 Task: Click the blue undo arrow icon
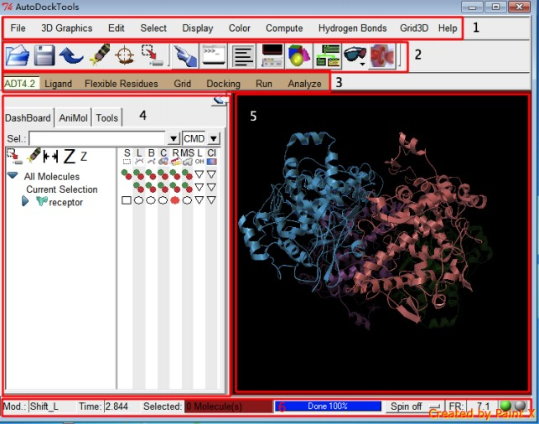coord(71,55)
